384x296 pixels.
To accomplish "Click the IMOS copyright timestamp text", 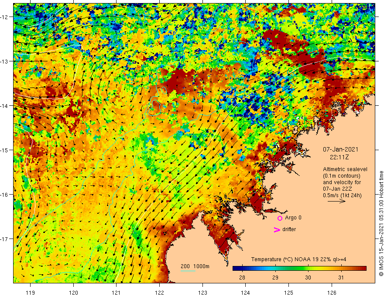I will point(381,223).
